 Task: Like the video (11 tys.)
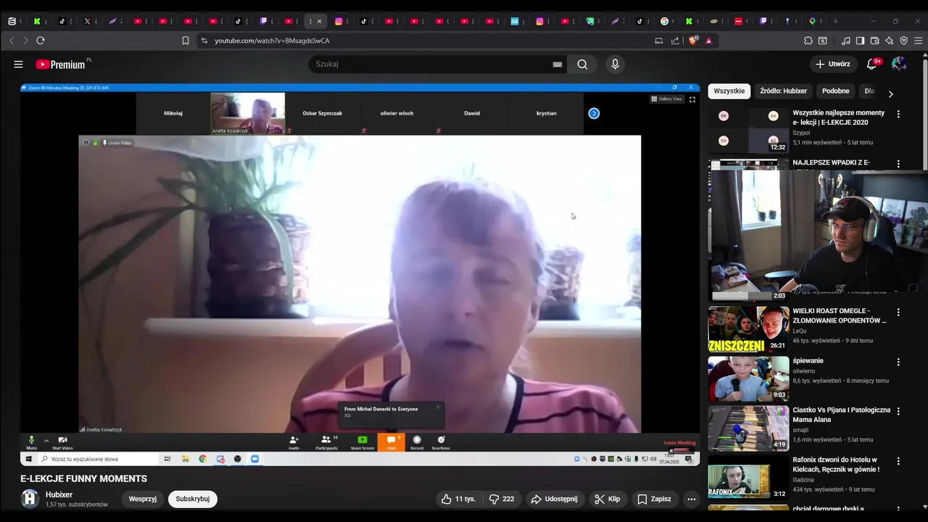point(459,499)
